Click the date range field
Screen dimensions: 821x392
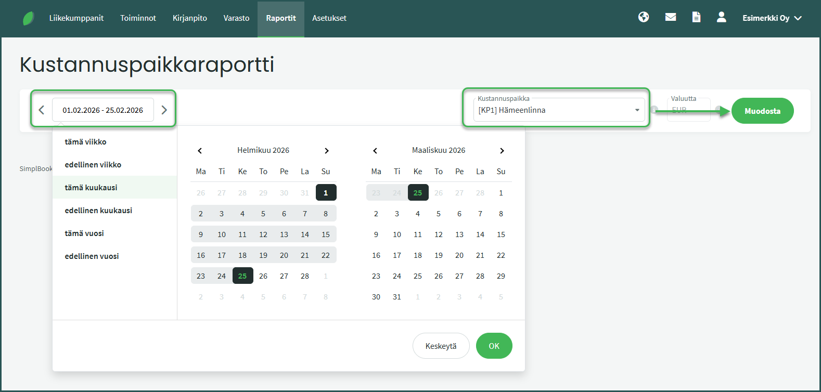tap(103, 110)
